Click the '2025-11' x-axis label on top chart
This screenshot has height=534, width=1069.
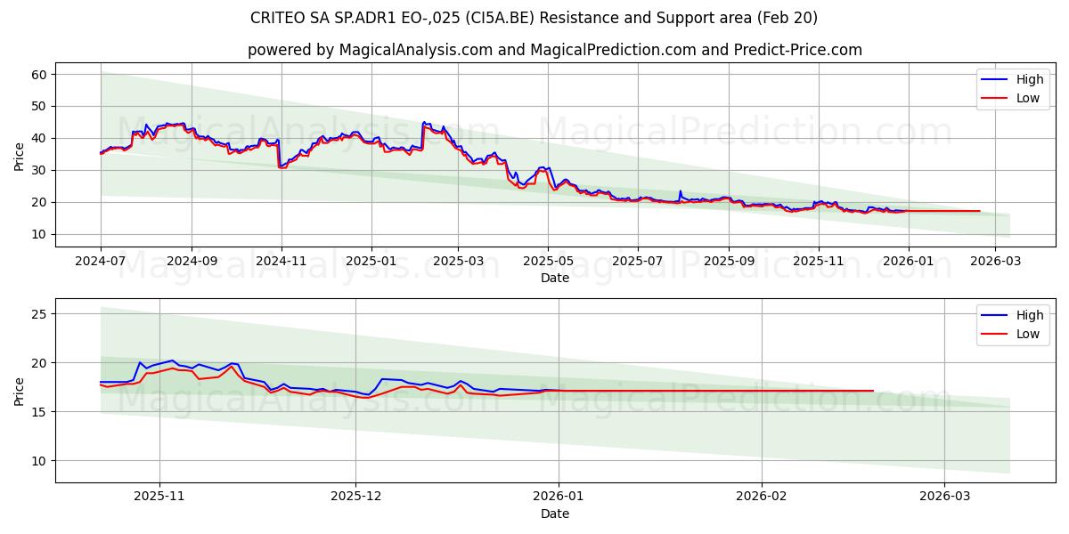tap(819, 262)
